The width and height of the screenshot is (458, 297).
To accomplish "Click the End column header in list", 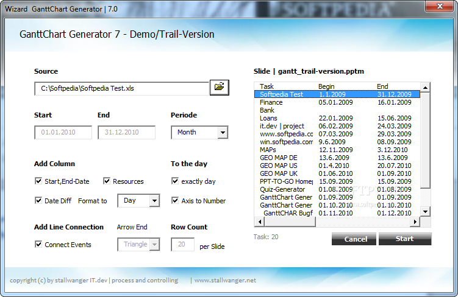I will click(x=382, y=86).
